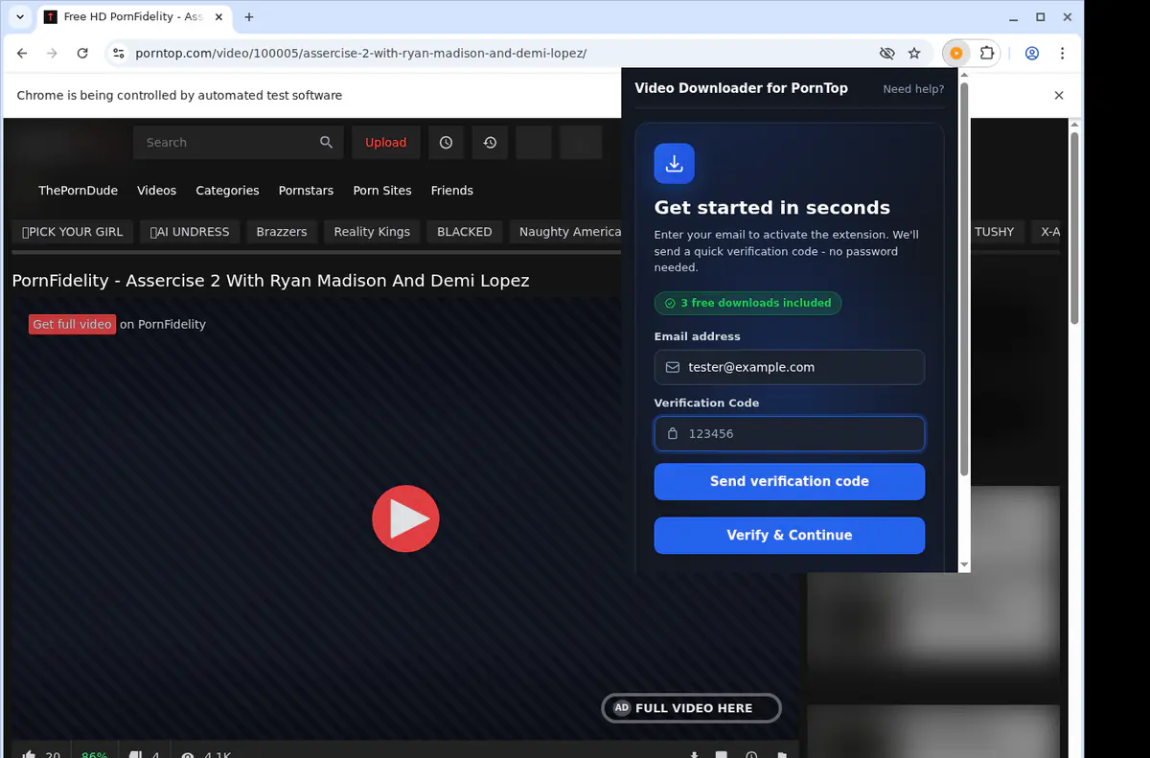1150x758 pixels.
Task: Select the TUSHY tag
Action: (x=994, y=232)
